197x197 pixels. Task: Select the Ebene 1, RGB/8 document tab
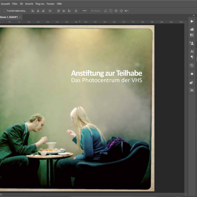pos(9,17)
